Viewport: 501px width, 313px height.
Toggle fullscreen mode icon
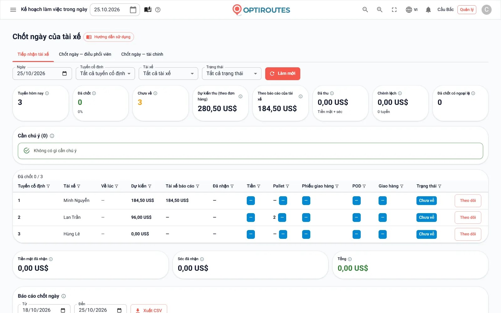[x=394, y=10]
